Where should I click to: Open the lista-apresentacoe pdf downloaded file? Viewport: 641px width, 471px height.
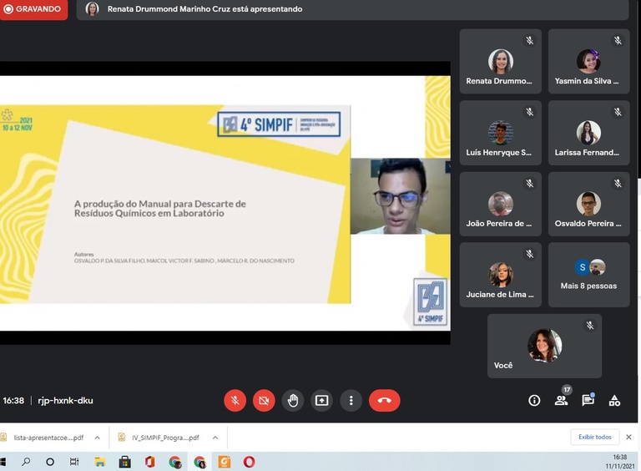click(x=46, y=438)
